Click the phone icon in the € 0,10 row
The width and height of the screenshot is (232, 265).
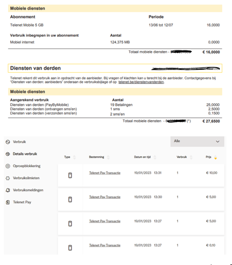tap(70, 248)
